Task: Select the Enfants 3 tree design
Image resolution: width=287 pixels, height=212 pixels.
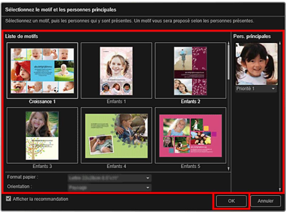Action: [42, 135]
